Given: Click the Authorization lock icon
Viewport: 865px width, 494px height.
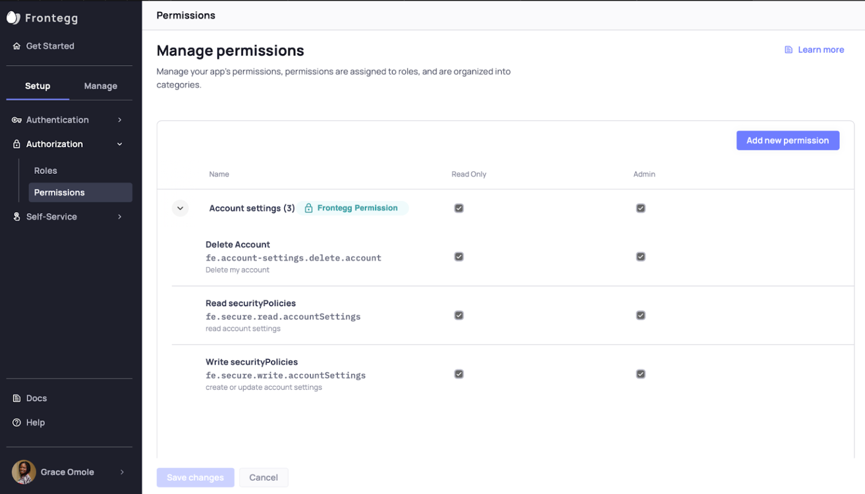Looking at the screenshot, I should [17, 144].
